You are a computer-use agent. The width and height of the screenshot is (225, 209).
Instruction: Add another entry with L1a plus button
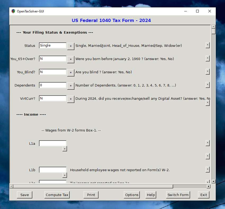[x=65, y=149]
